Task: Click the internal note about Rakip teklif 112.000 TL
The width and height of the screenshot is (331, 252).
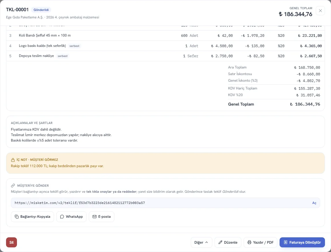Action: click(x=57, y=166)
